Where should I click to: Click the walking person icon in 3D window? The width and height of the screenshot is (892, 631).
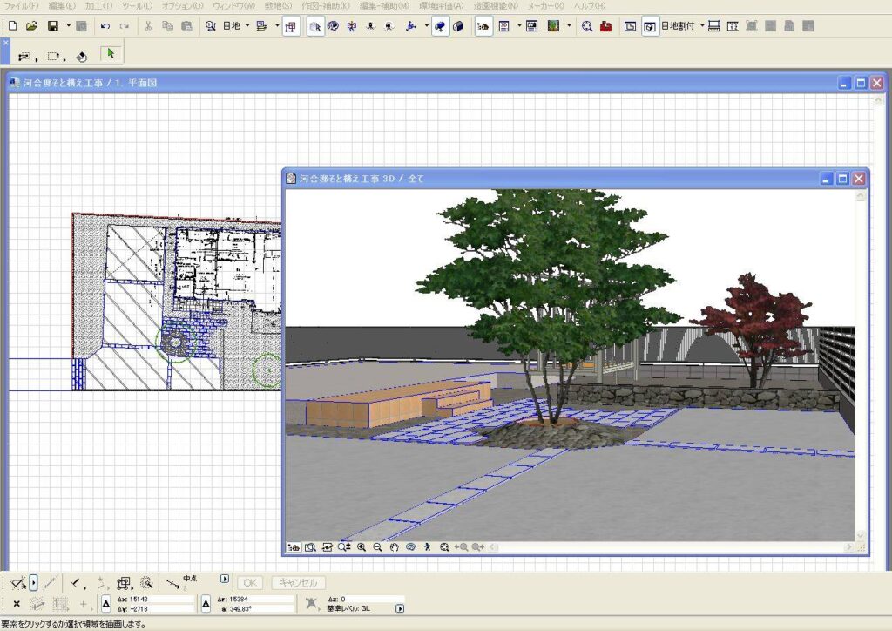click(428, 547)
